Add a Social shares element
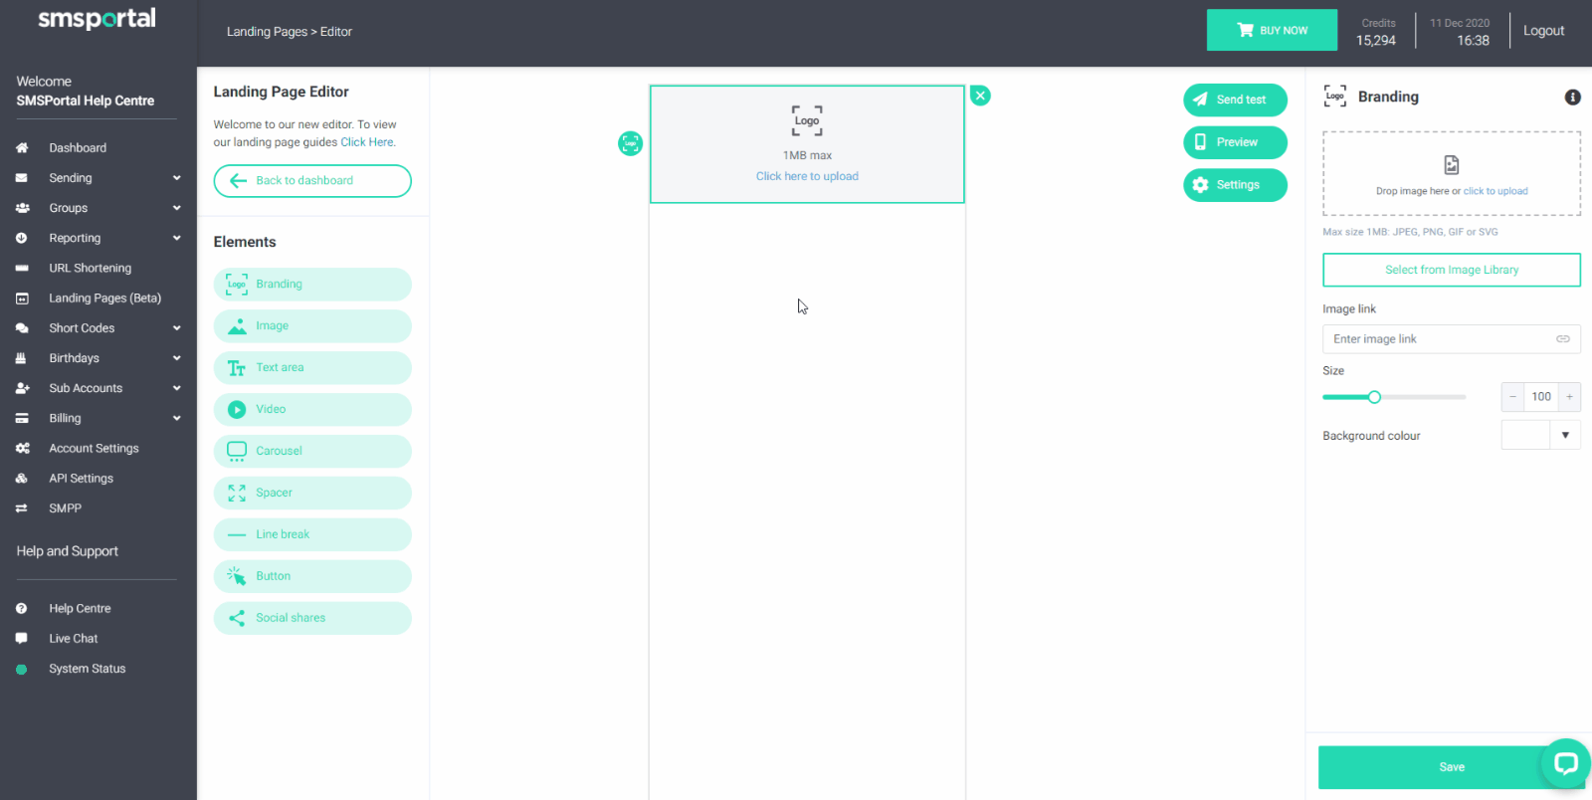 tap(312, 619)
